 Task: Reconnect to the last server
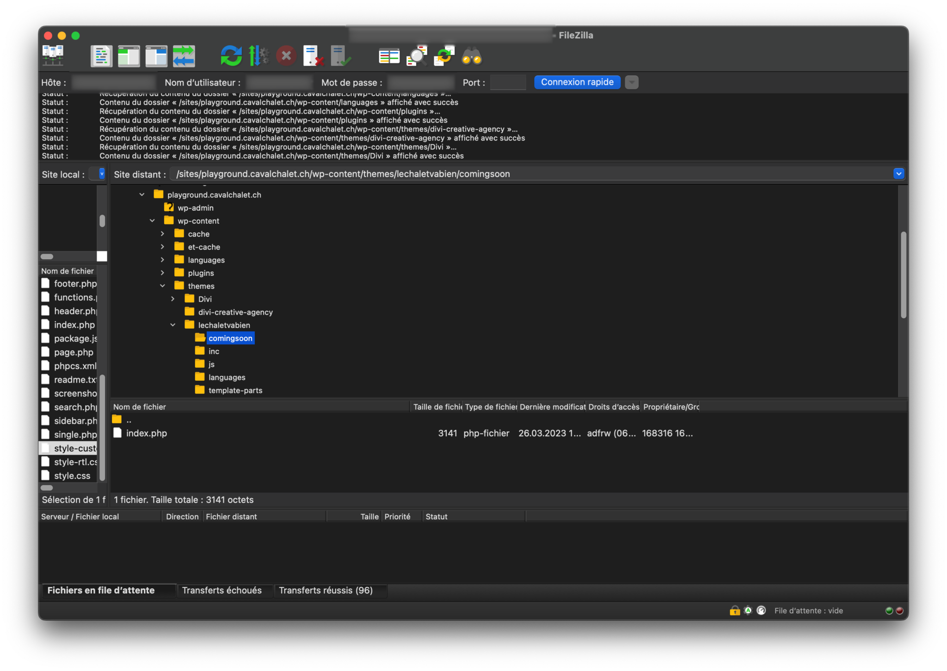tap(341, 56)
